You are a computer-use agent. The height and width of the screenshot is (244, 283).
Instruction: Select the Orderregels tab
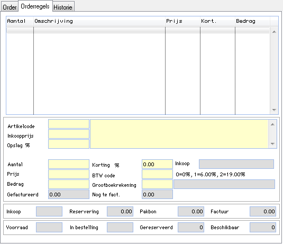(x=35, y=6)
